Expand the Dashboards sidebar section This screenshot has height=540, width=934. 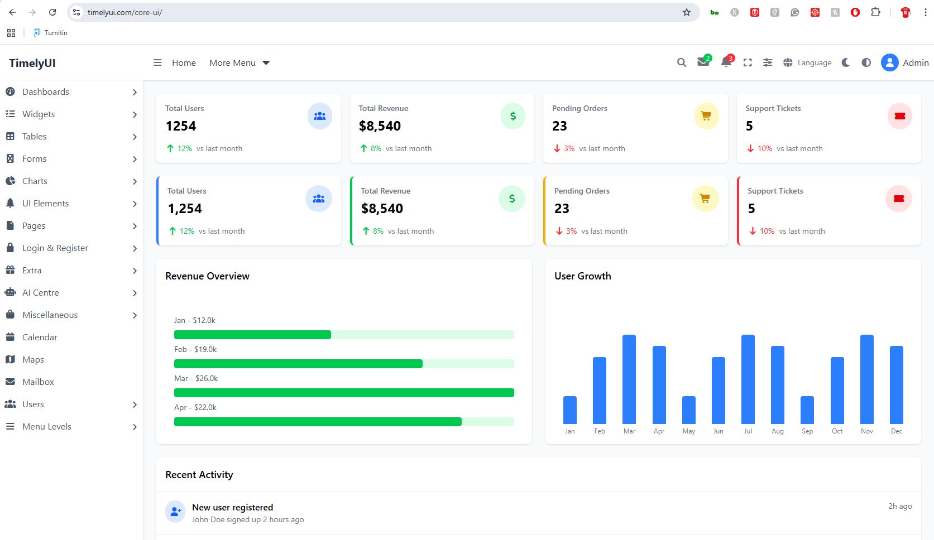(x=71, y=92)
